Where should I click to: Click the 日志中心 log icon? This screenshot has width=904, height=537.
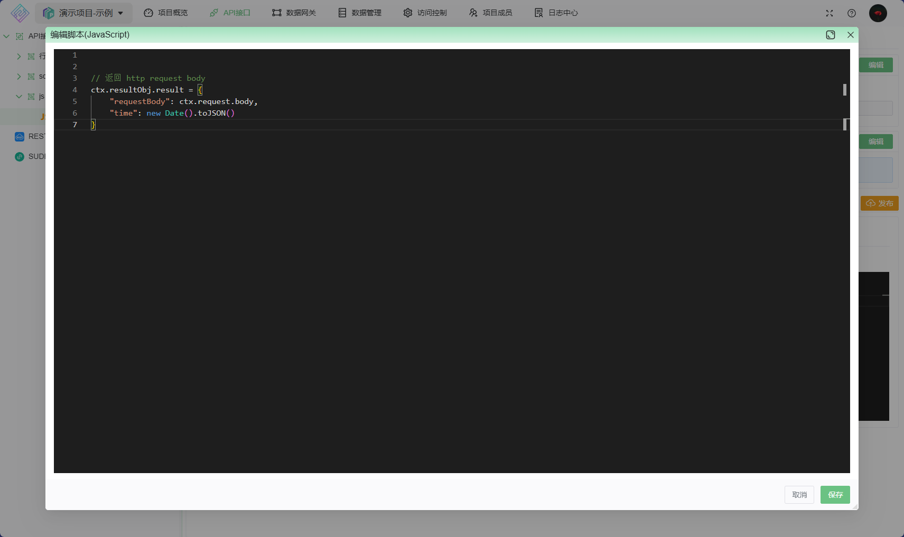pos(539,13)
